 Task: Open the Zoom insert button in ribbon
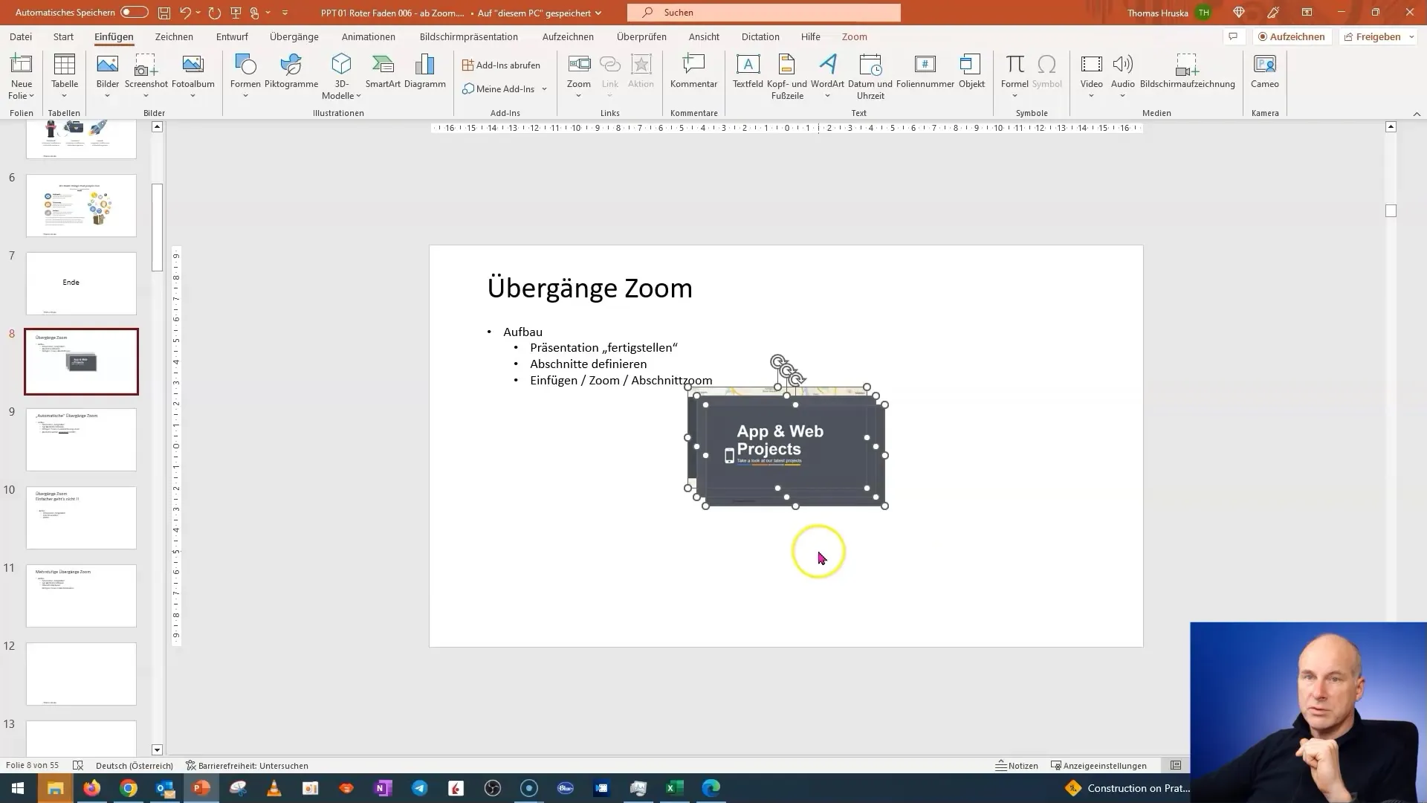pos(579,77)
